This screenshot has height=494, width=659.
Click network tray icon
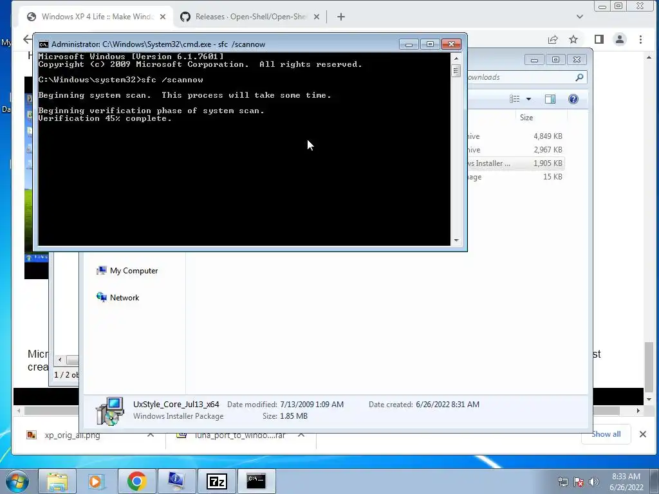tap(562, 482)
